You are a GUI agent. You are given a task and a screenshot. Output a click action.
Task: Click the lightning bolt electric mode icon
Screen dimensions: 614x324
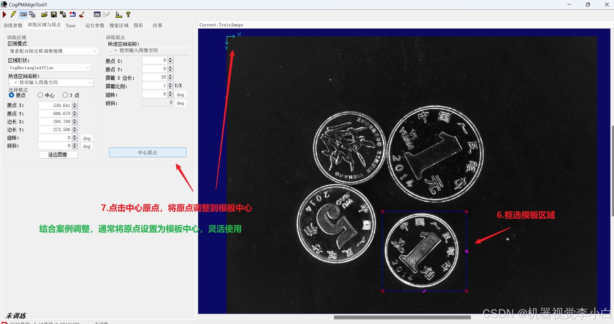13,14
